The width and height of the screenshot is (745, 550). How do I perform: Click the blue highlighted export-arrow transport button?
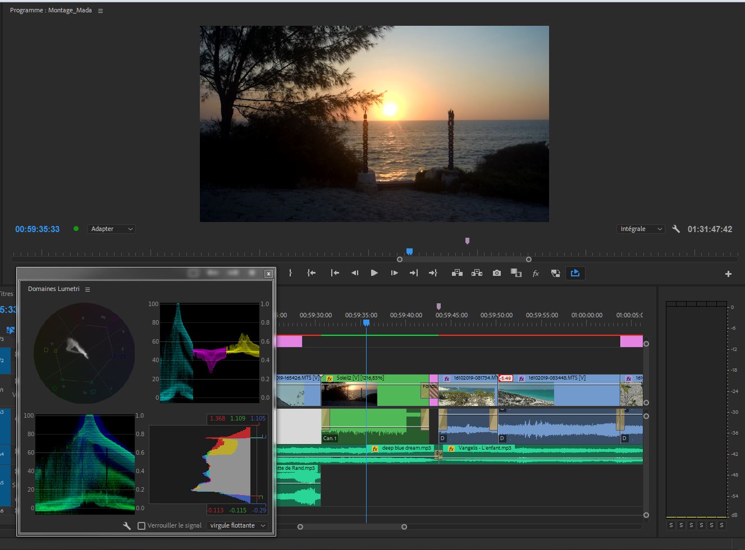pyautogui.click(x=575, y=273)
